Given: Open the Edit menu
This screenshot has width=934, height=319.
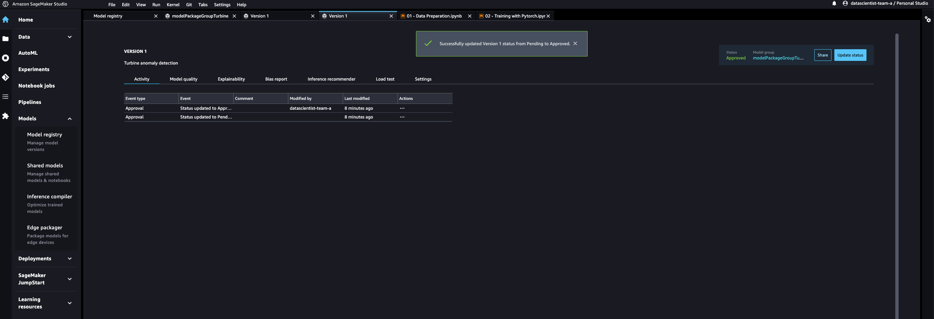Looking at the screenshot, I should (x=126, y=5).
